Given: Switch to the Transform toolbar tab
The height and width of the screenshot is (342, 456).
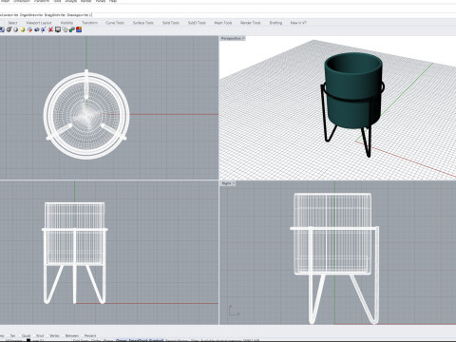Looking at the screenshot, I should [89, 23].
